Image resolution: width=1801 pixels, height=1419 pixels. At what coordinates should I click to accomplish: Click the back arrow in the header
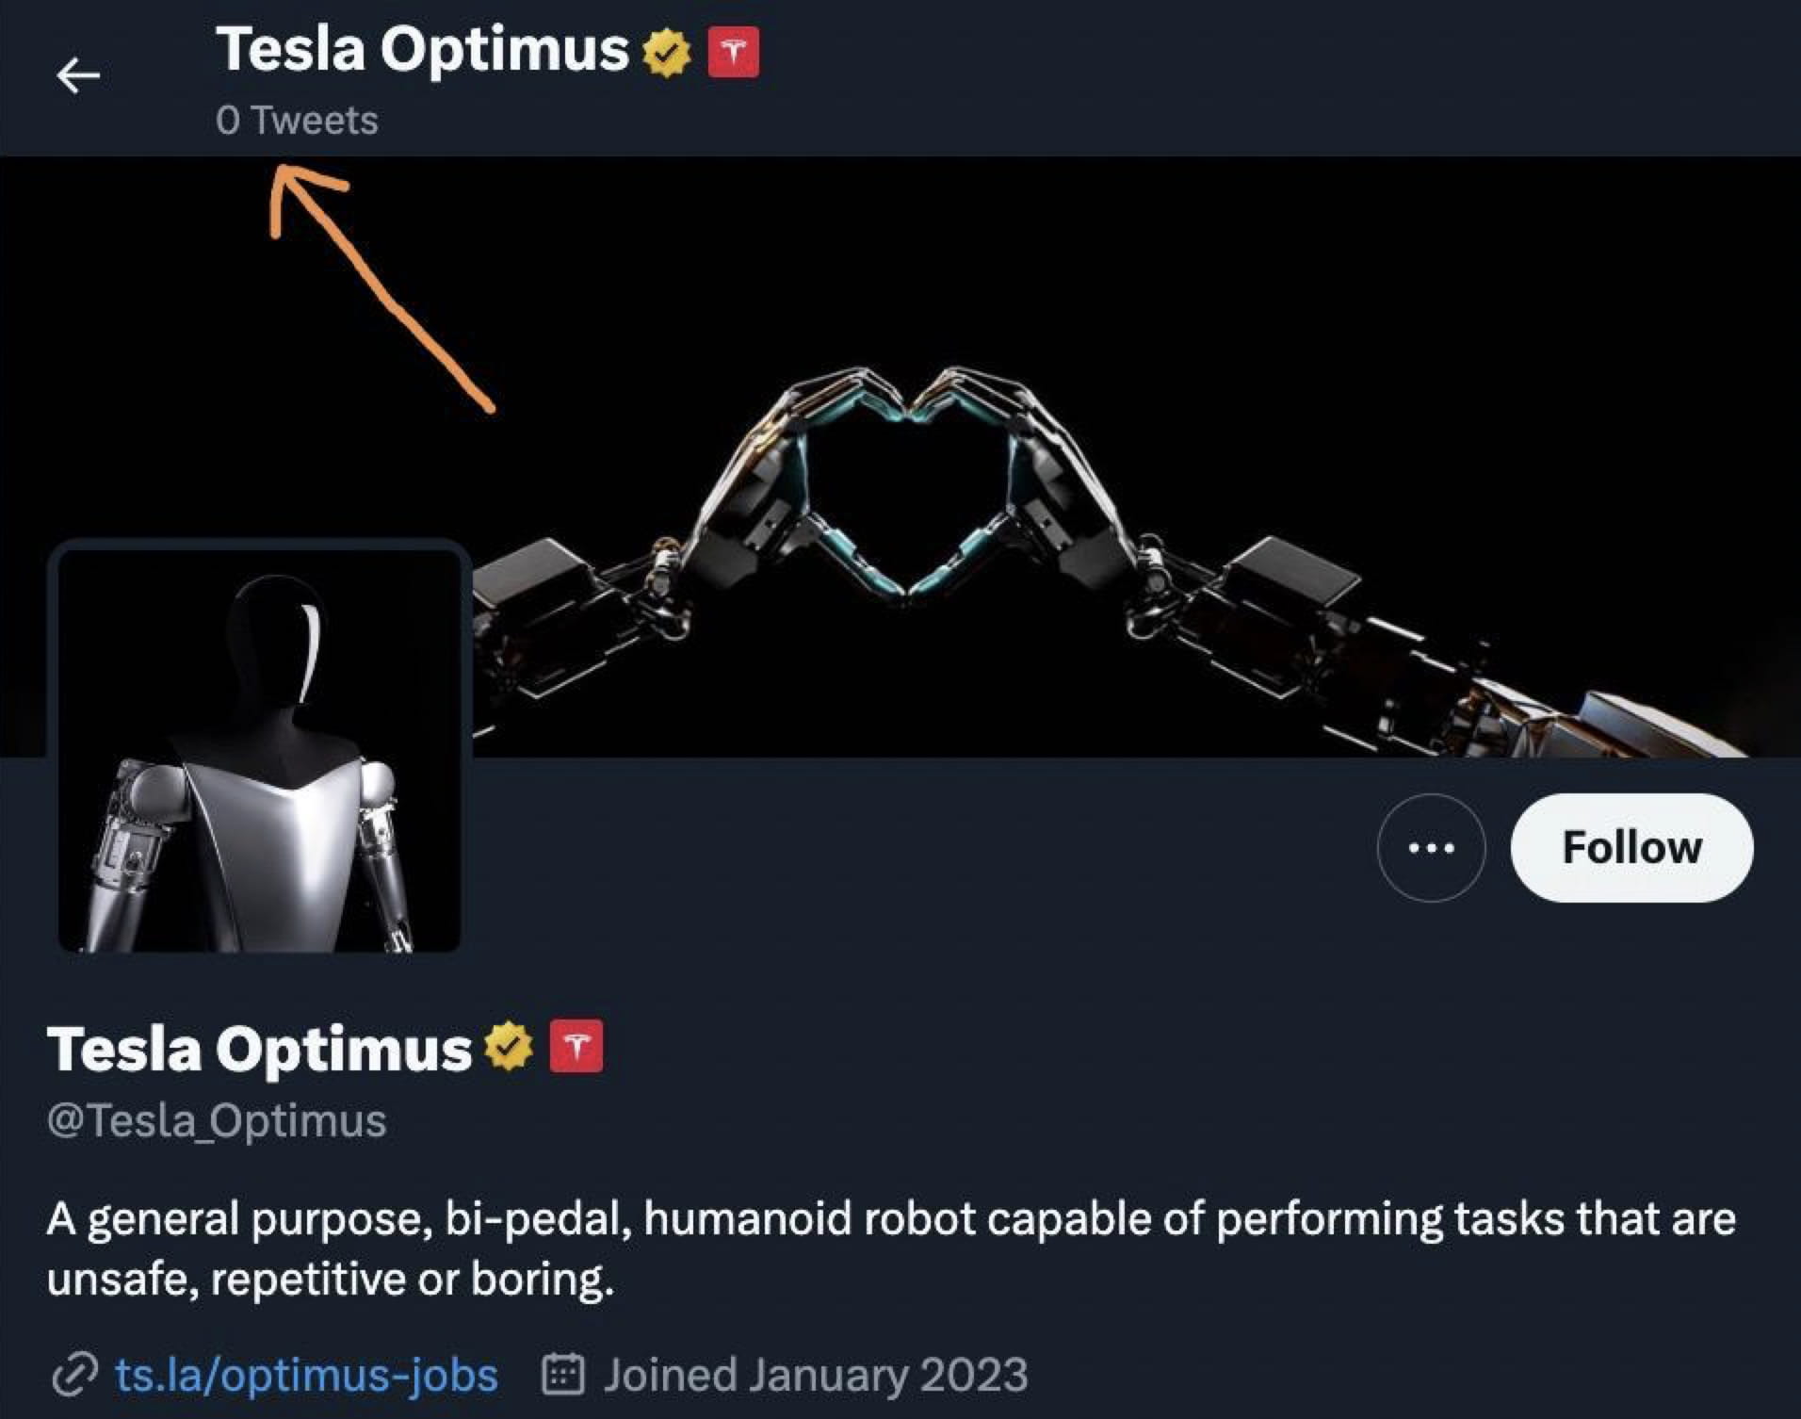point(78,75)
